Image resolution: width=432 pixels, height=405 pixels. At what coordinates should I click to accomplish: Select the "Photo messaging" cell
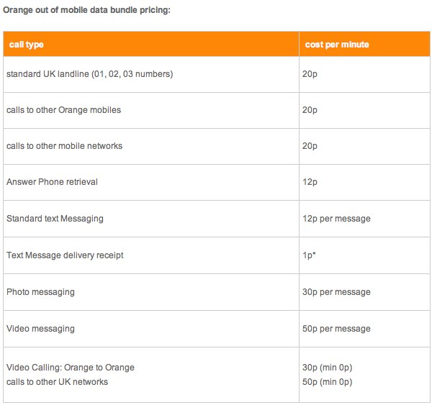pos(40,292)
